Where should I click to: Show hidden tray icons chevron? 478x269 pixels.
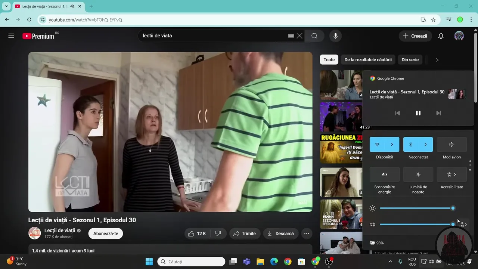pos(390,262)
